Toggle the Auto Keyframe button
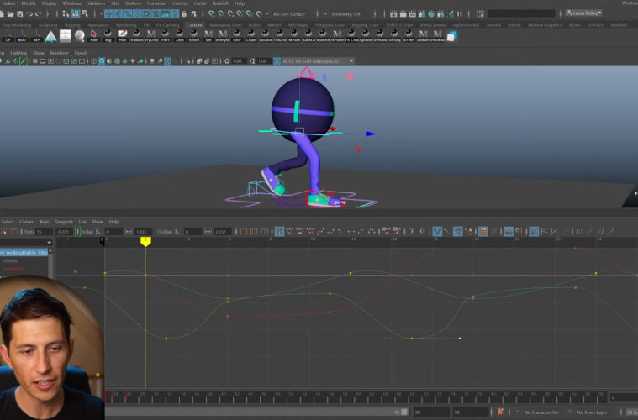638x420 pixels. pyautogui.click(x=501, y=412)
